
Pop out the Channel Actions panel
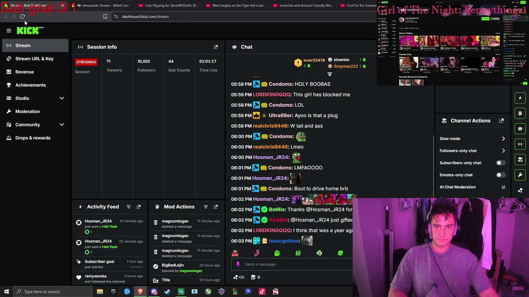(501, 121)
